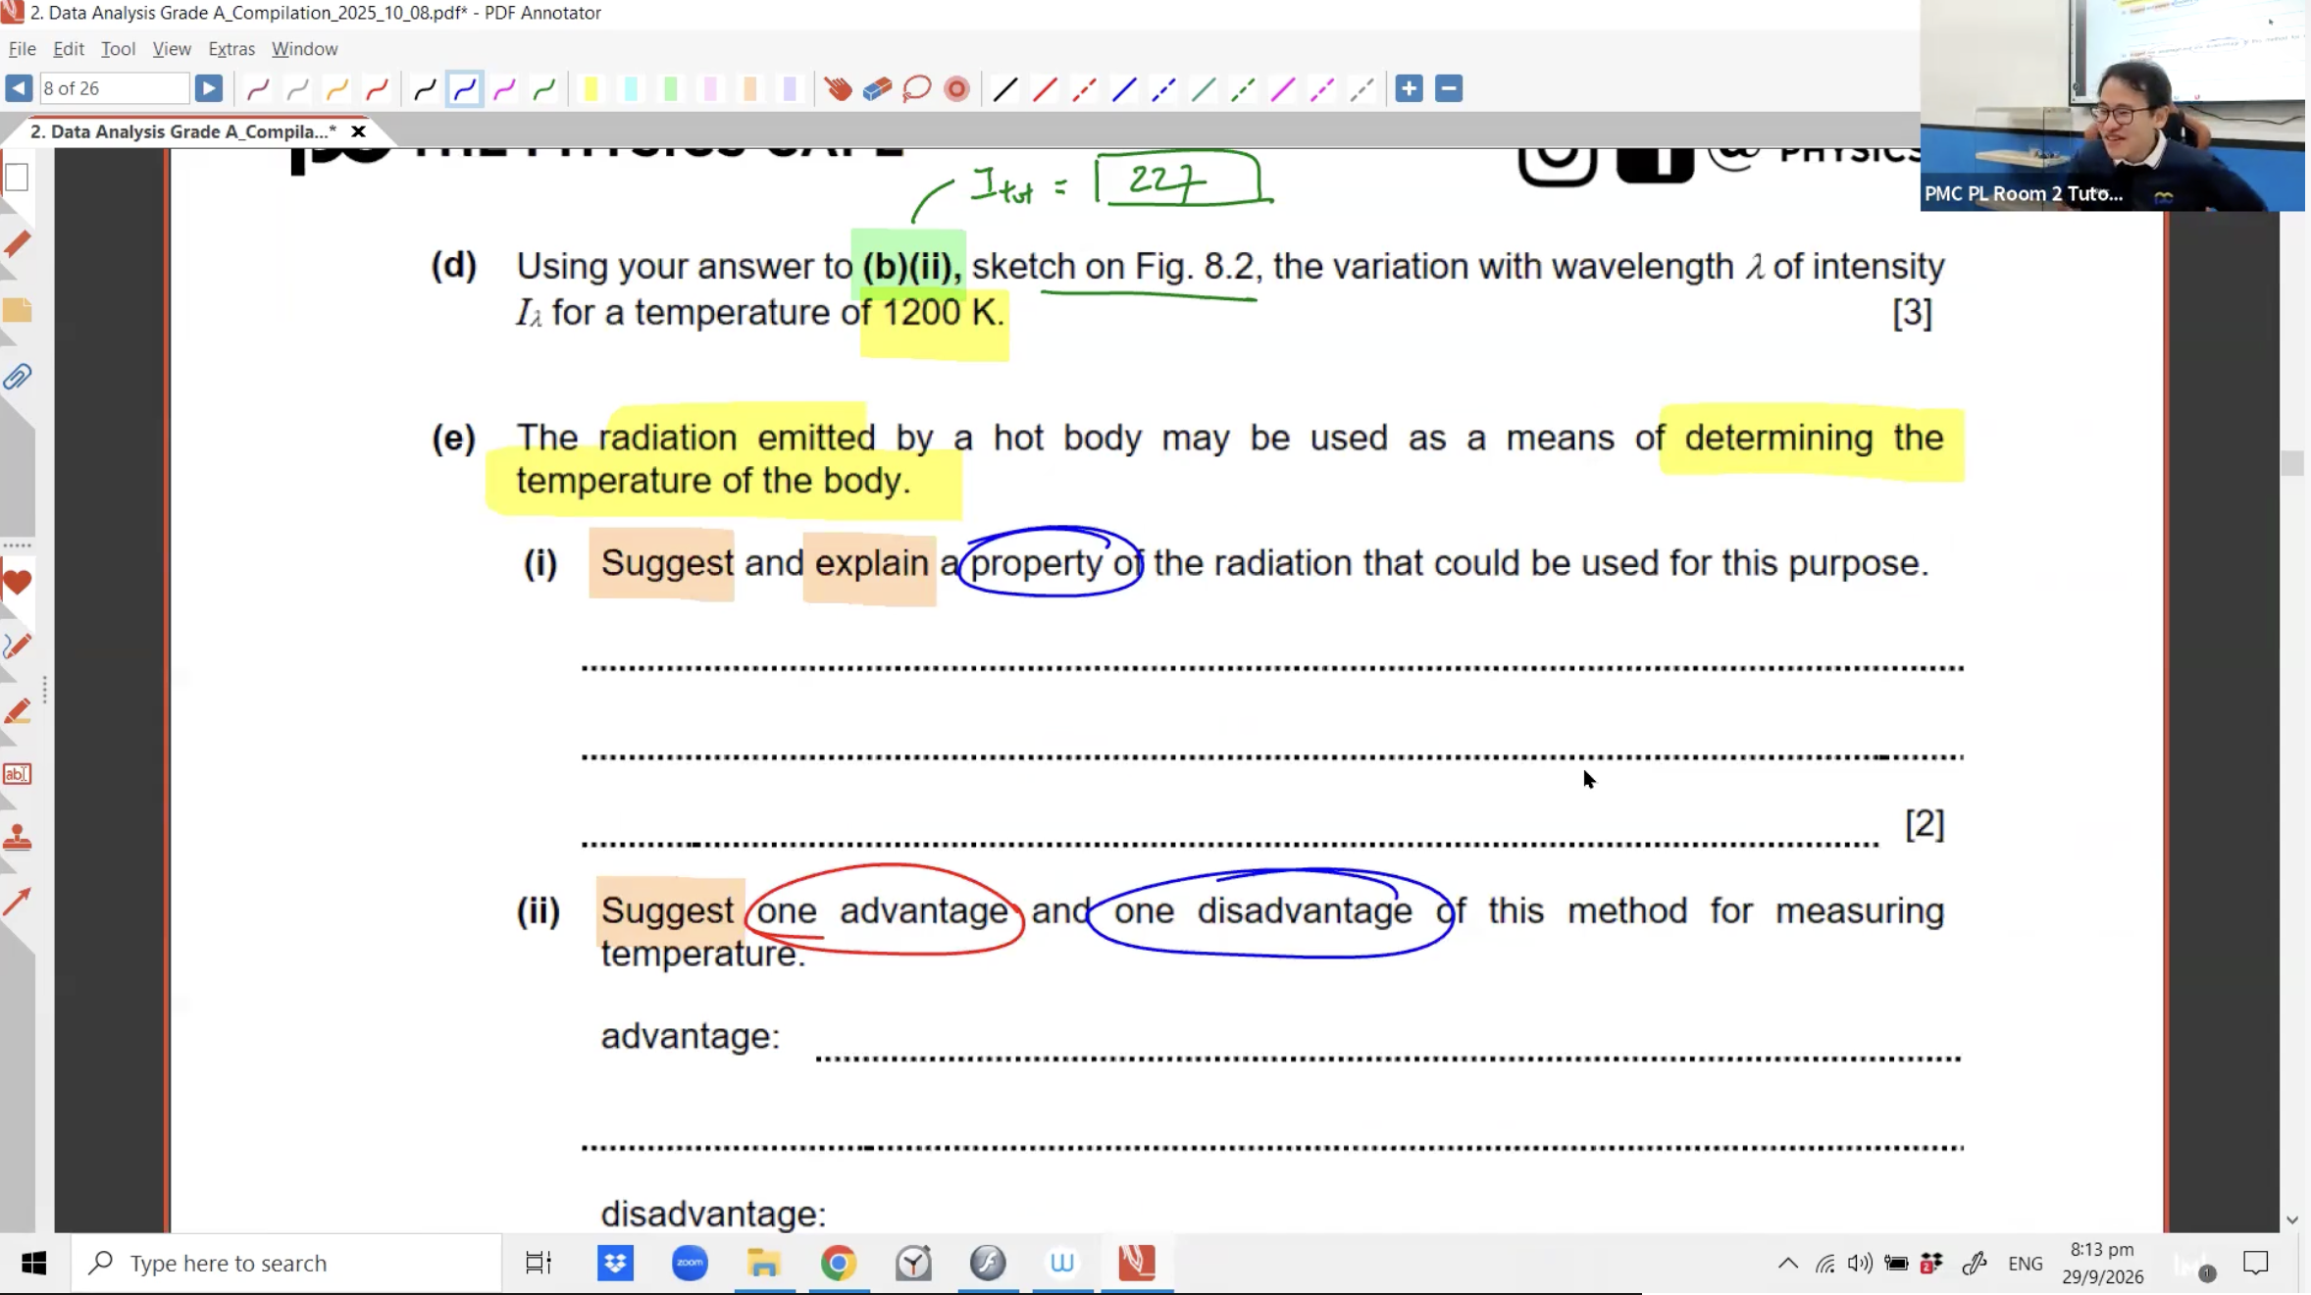Open the File menu

[x=22, y=48]
